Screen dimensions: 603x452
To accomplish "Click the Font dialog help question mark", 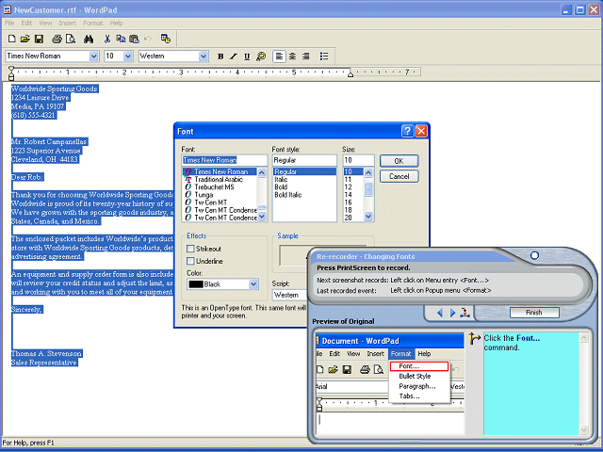I will click(x=407, y=131).
